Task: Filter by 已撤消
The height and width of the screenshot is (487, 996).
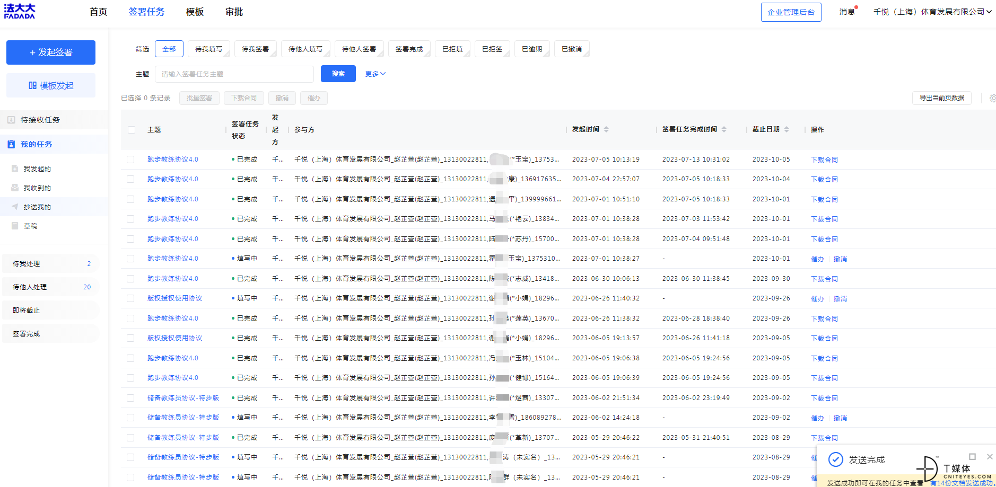Action: [x=572, y=49]
